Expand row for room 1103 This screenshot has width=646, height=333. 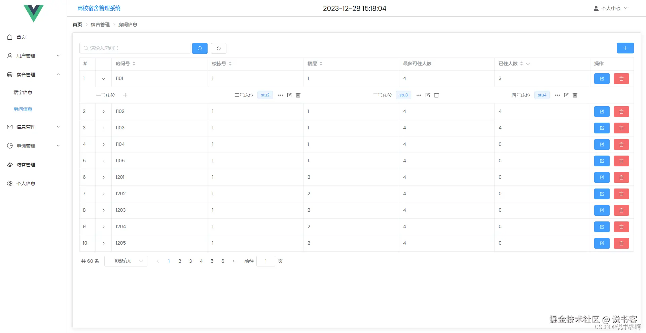tap(103, 128)
